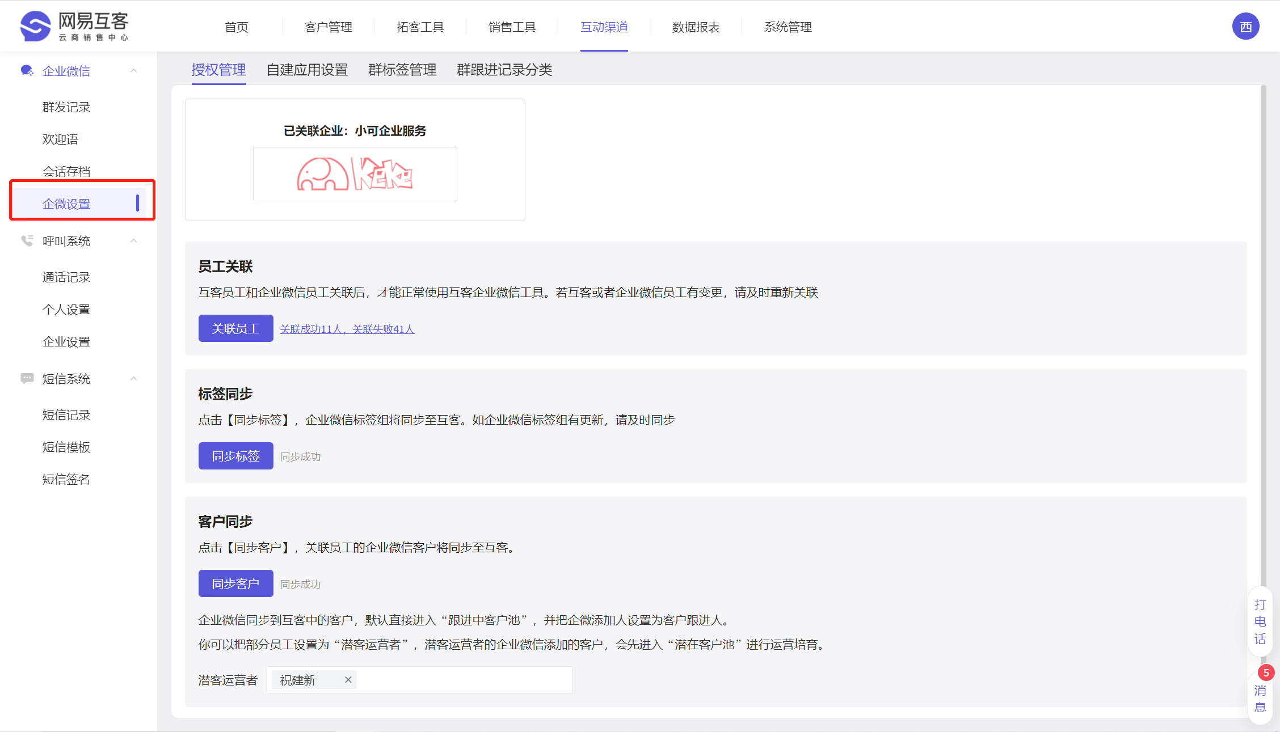Click the 员工关联 section heading
The width and height of the screenshot is (1280, 732).
225,266
